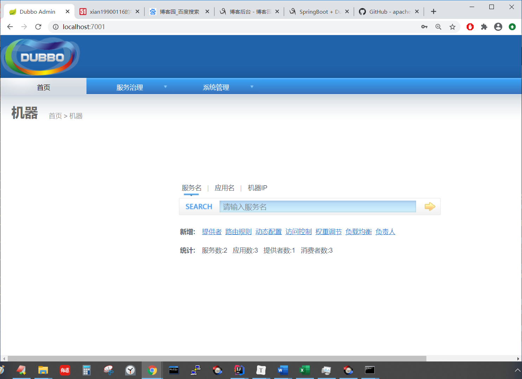Switch to the 博客园_百度搜索 browser tab
Image resolution: width=522 pixels, height=379 pixels.
coord(179,12)
